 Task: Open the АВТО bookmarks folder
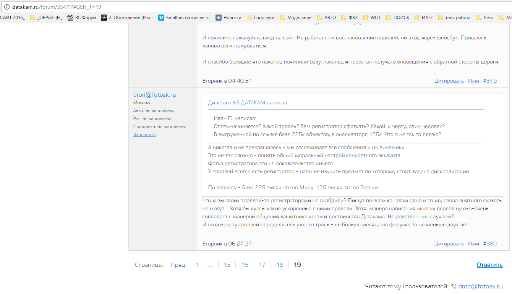pyautogui.click(x=326, y=18)
